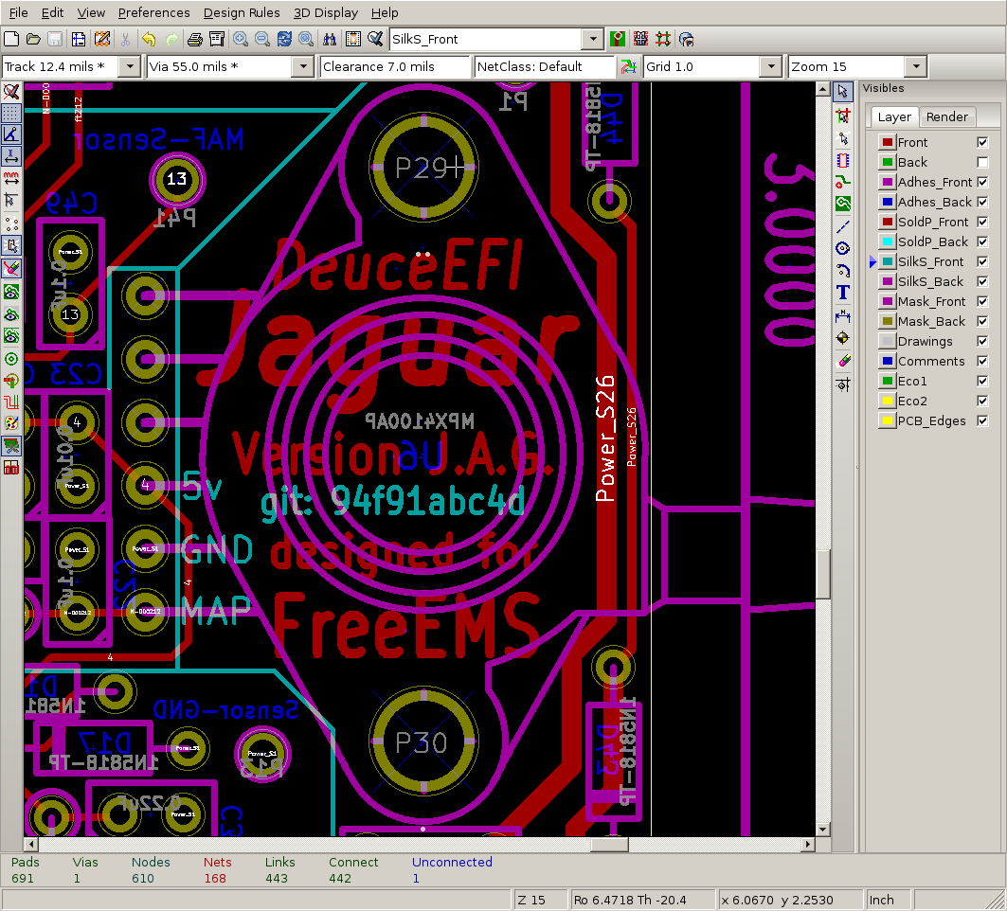
Task: Switch to the Render tab
Action: click(x=946, y=116)
